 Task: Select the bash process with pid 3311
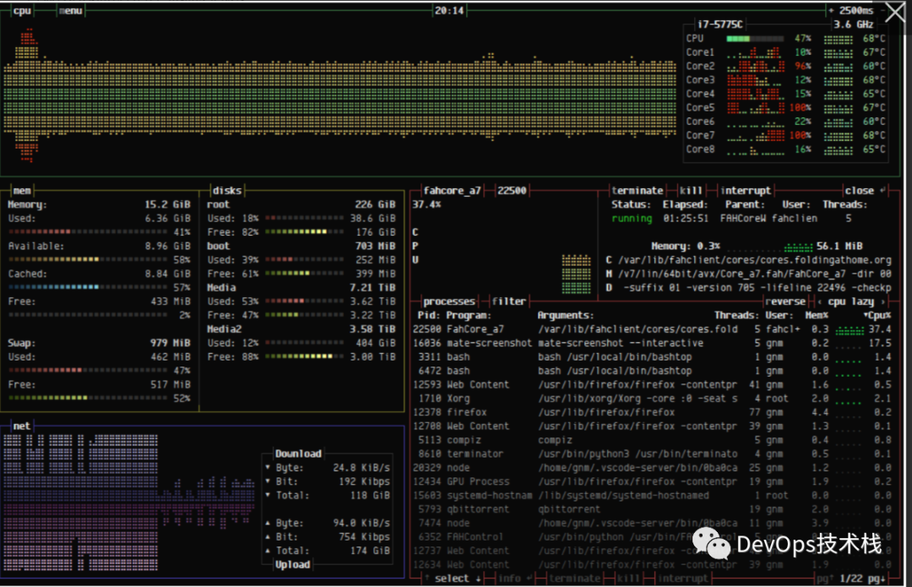[652, 357]
